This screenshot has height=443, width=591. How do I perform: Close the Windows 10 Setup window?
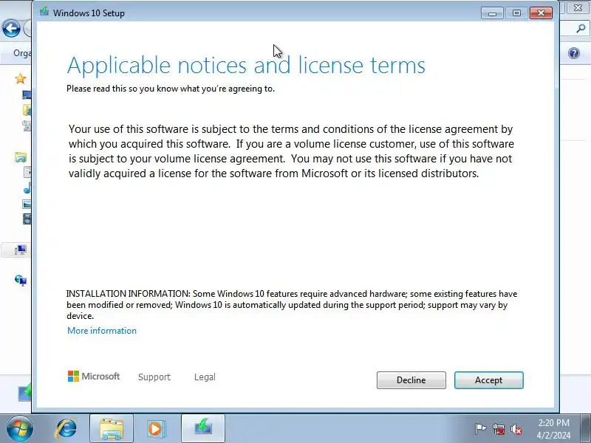[x=541, y=13]
